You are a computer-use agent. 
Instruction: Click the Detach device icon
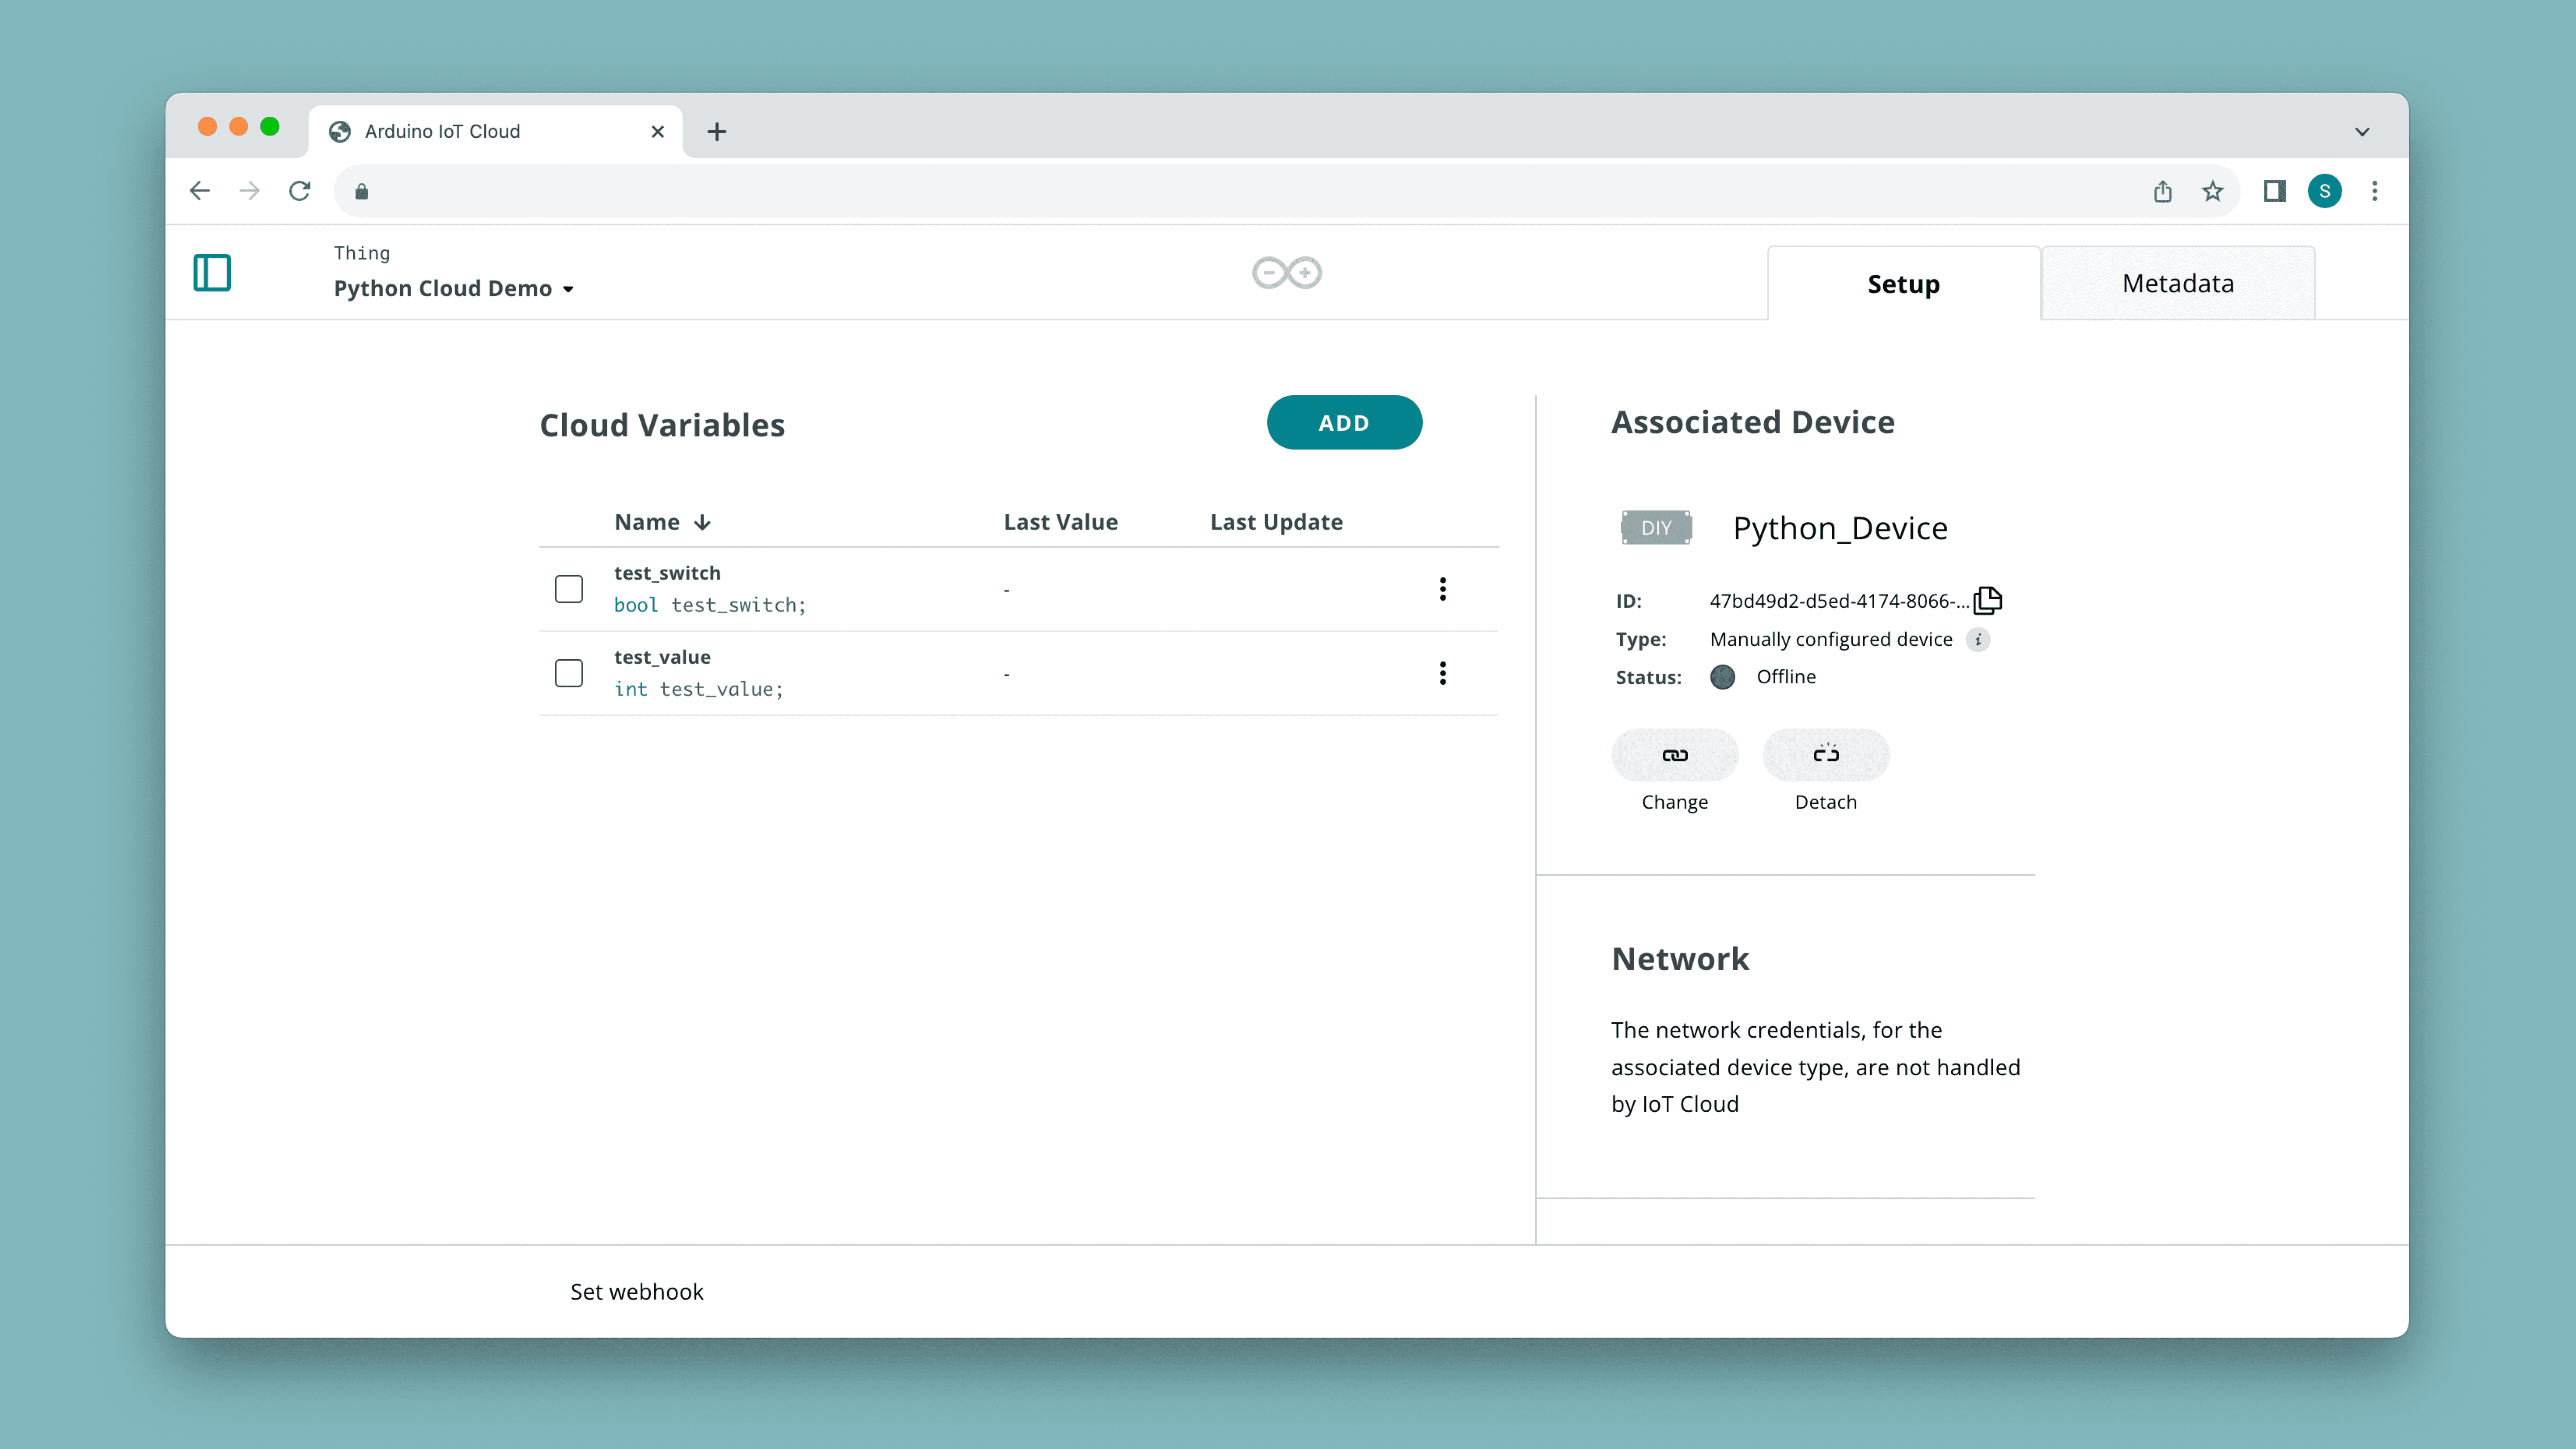1825,755
